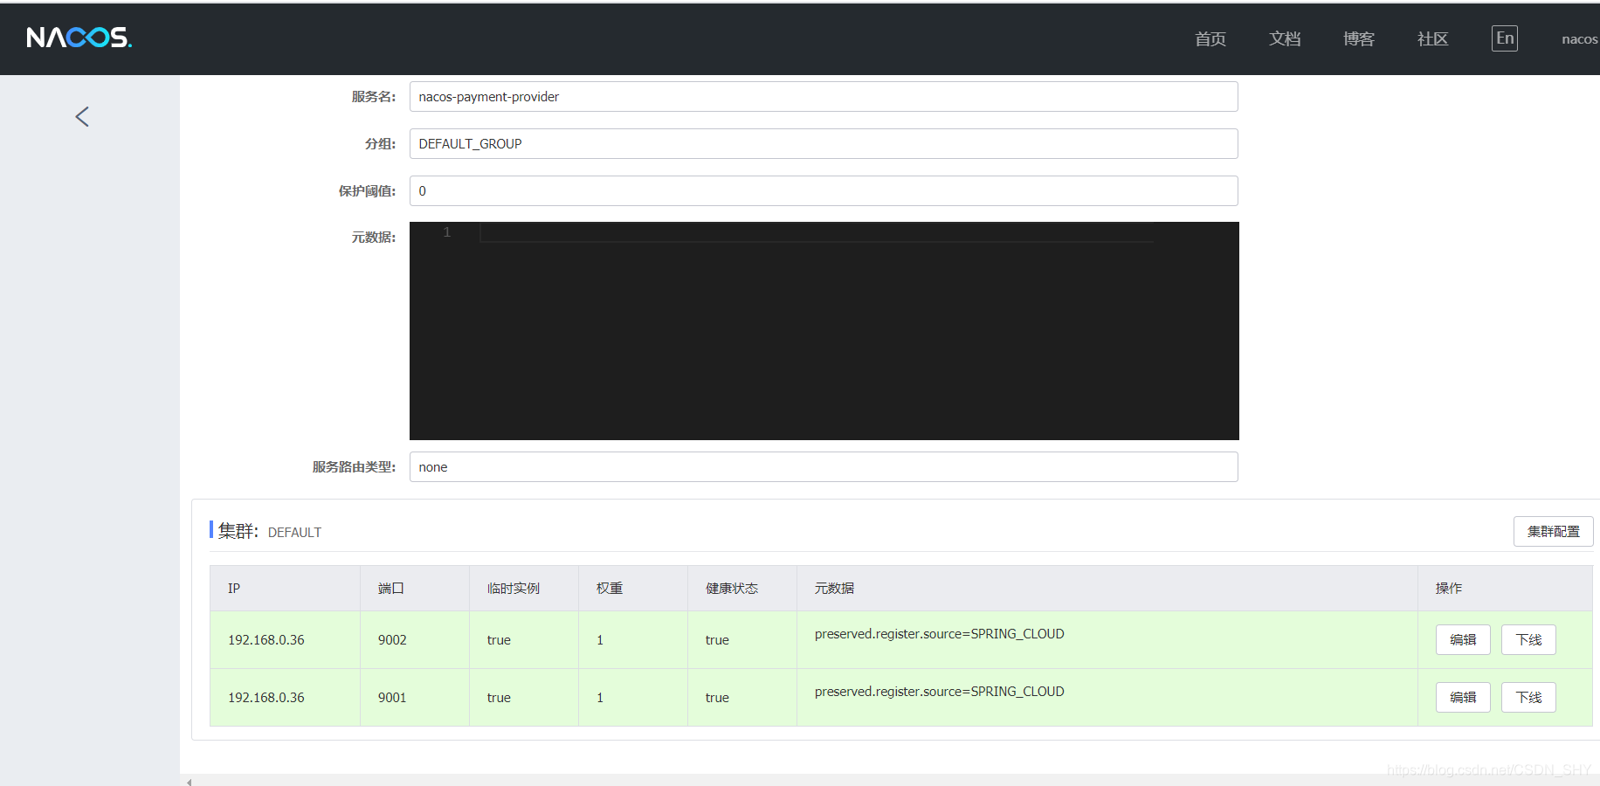The width and height of the screenshot is (1600, 786).
Task: Click 编辑 for the port 9001 instance
Action: 1463,698
